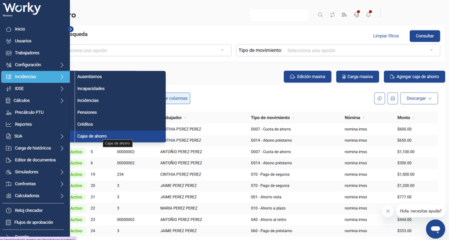Click the '001 - Ahorro vista' cell
The height and width of the screenshot is (240, 449).
[266, 197]
